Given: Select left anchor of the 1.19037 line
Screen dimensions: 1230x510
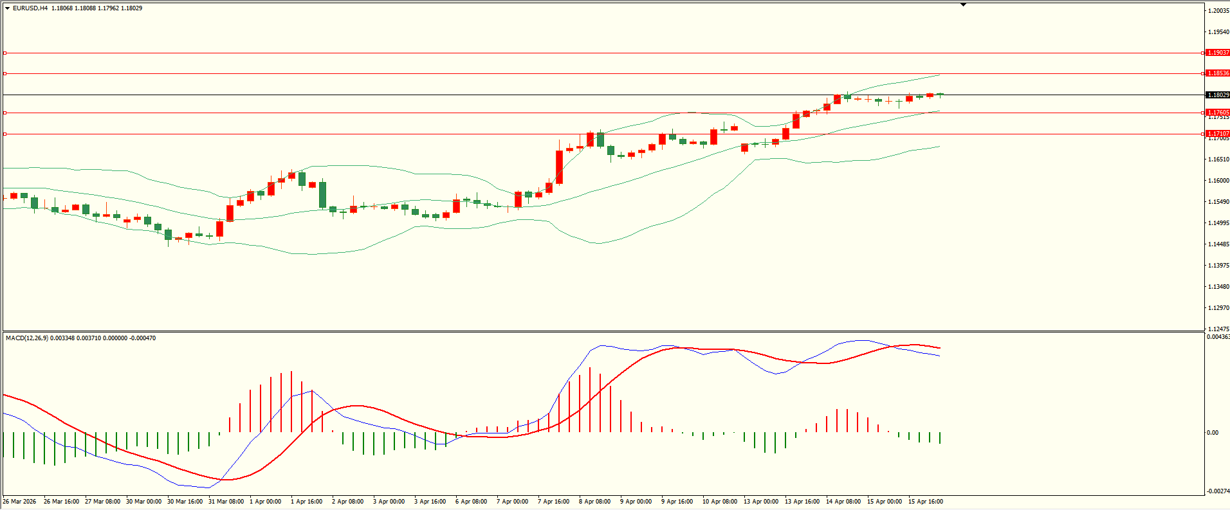Looking at the screenshot, I should [5, 53].
